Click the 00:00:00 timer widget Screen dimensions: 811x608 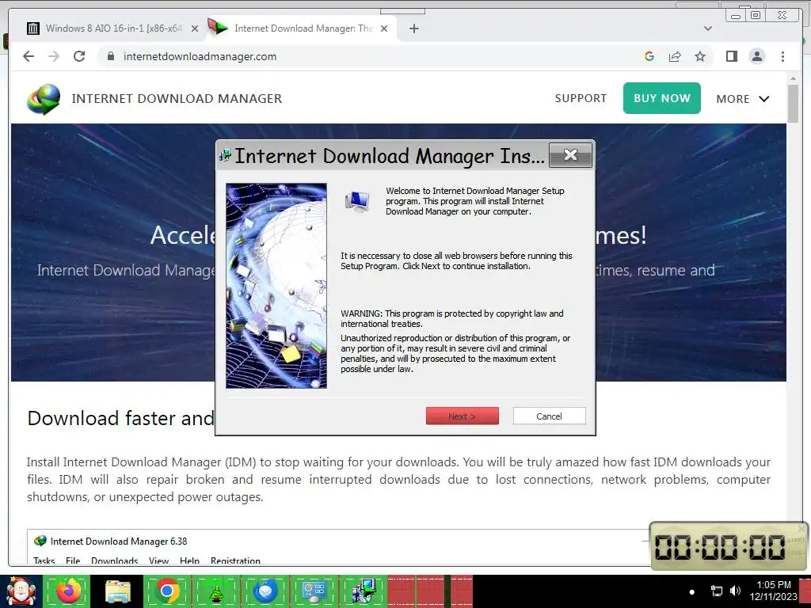coord(729,546)
